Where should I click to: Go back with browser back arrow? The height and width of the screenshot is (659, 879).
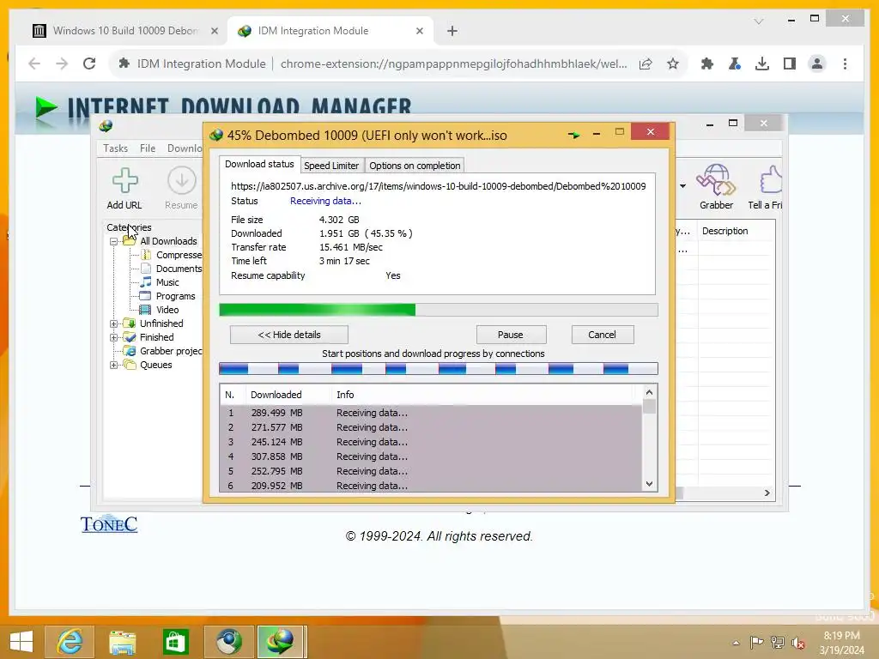(34, 63)
